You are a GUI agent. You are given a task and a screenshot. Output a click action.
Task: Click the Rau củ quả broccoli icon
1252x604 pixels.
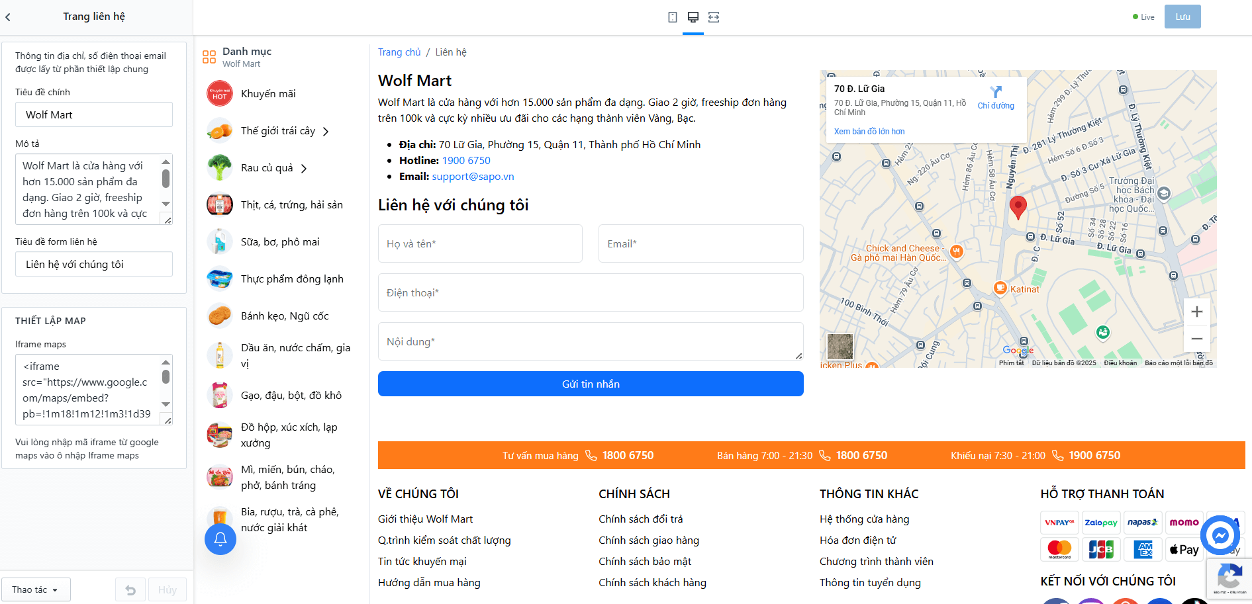pos(220,168)
